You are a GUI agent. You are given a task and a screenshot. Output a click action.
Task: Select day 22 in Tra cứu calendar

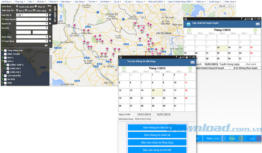157,100
